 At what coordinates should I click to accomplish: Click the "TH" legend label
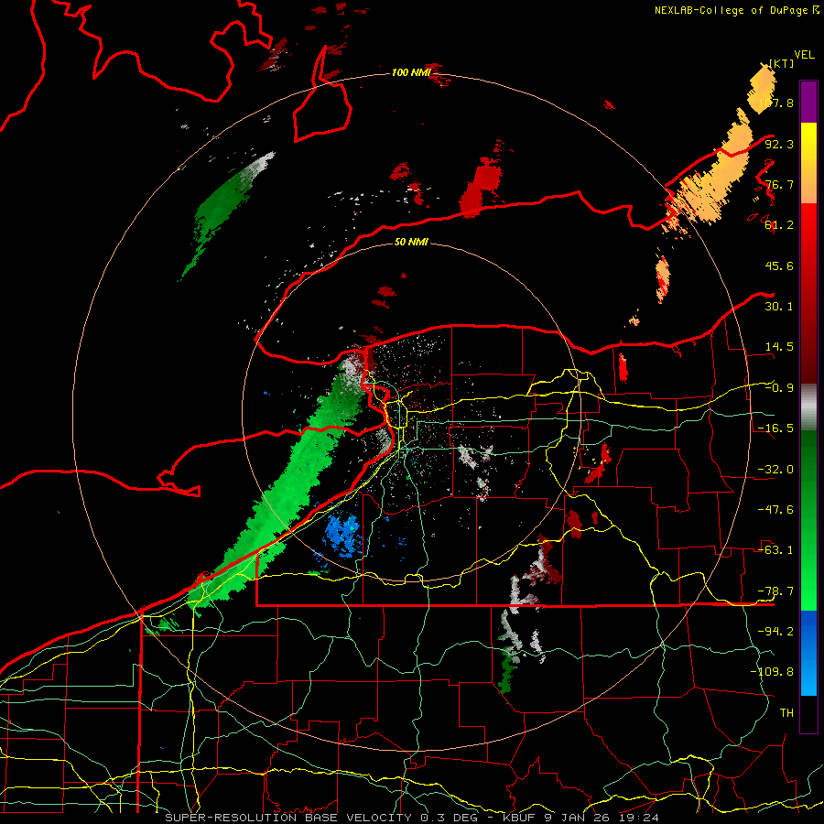(786, 712)
